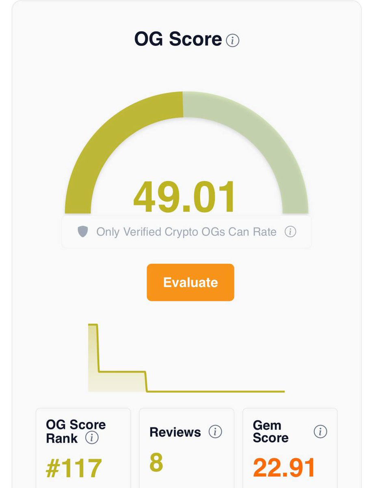Click the Reviews count of 8
382x488 pixels.
coord(156,462)
